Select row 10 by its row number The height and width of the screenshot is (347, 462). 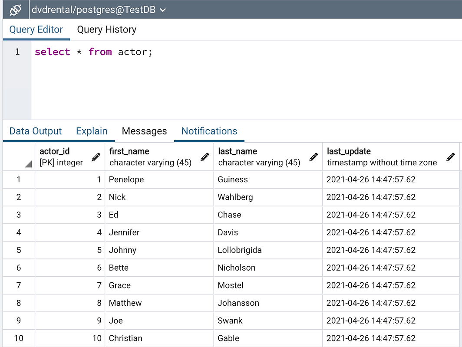(19, 338)
